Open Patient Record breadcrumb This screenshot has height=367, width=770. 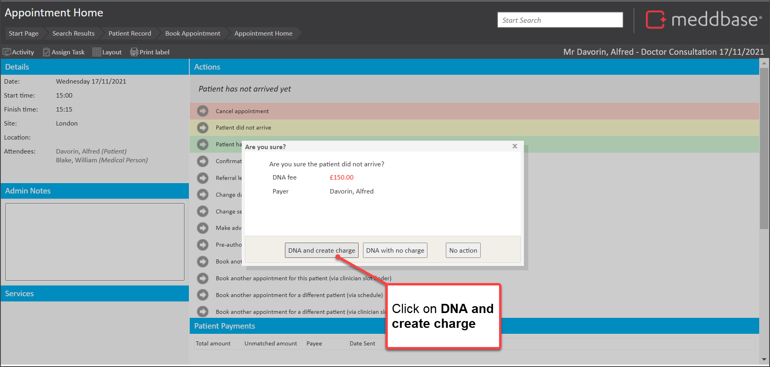130,34
